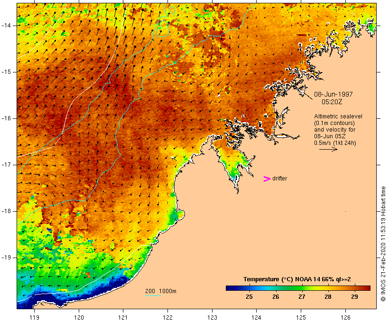This screenshot has width=389, height=322.
Task: Click the latitude axis label '-16'
Action: coord(6,118)
